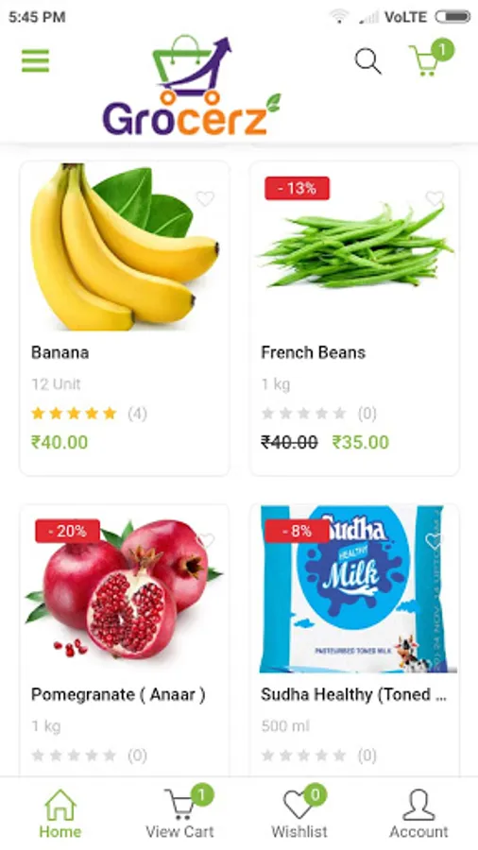Switch to the Wishlist tab
478x850 pixels.
[x=299, y=812]
